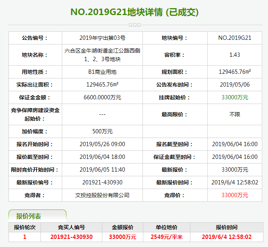
Task: Click the 地块名称 value 六合区金牛湖街道金江公路西侧
Action: (102, 51)
